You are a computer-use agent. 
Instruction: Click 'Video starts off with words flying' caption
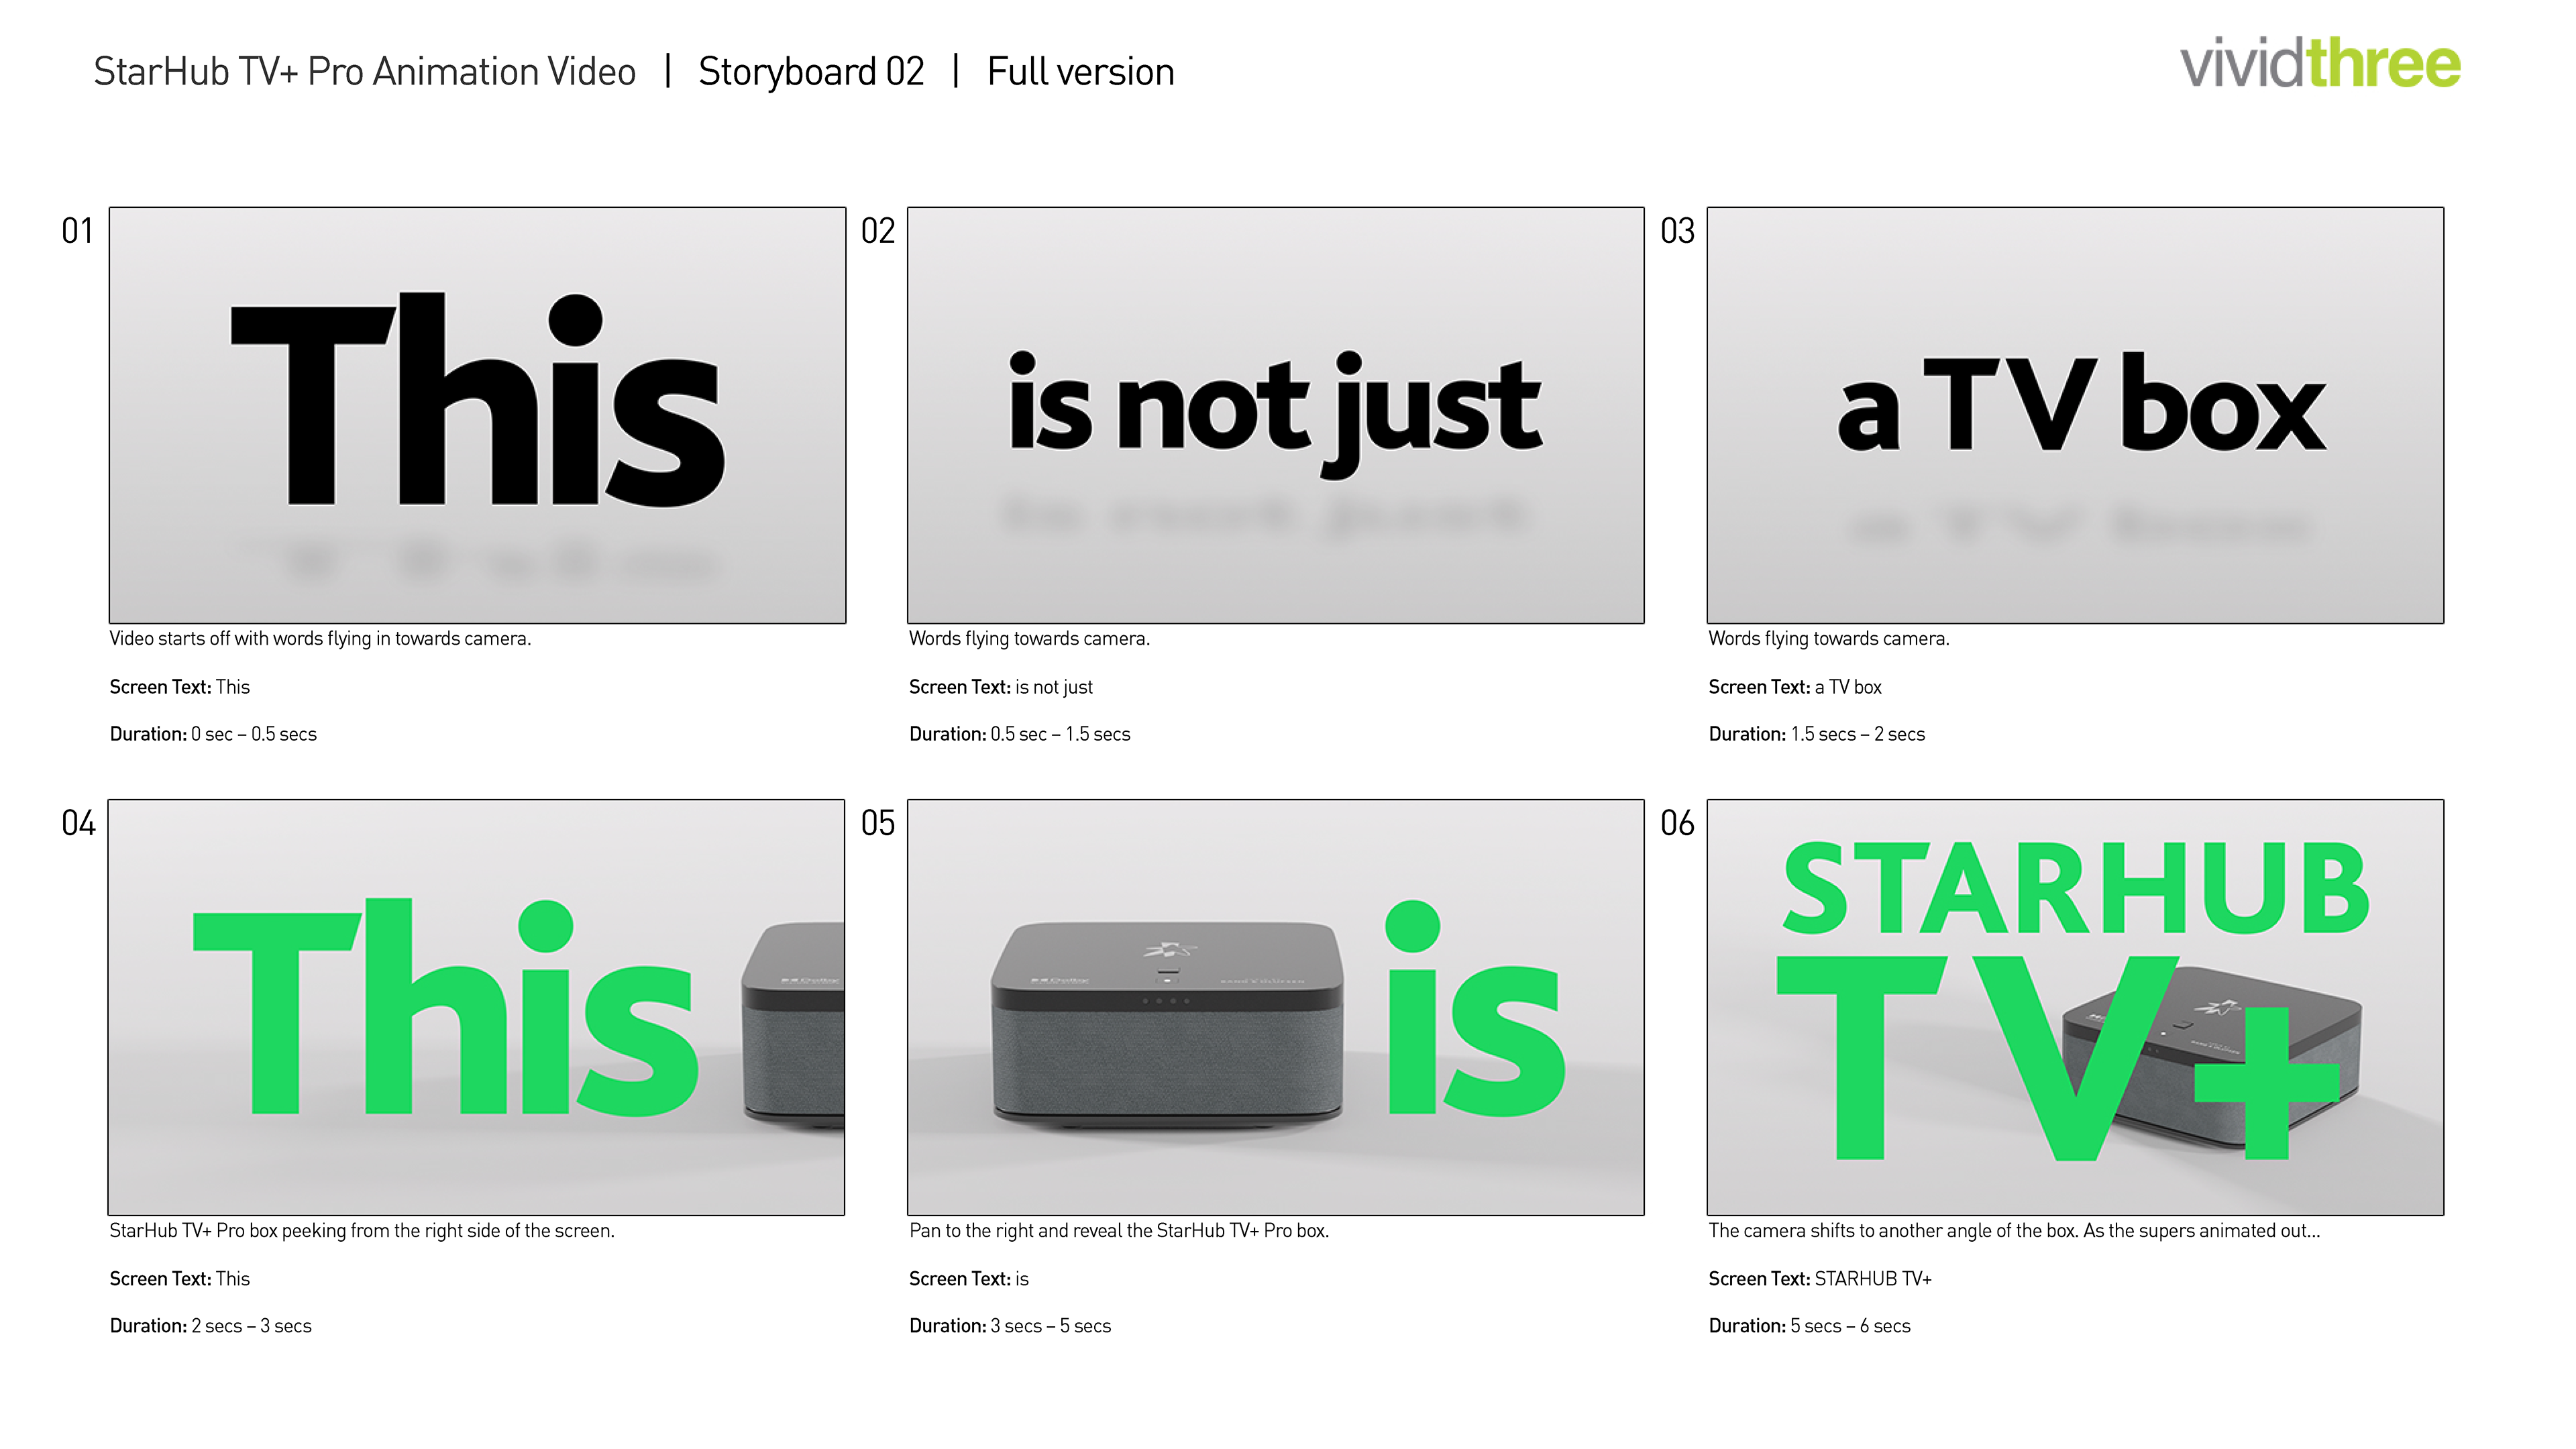[x=320, y=638]
